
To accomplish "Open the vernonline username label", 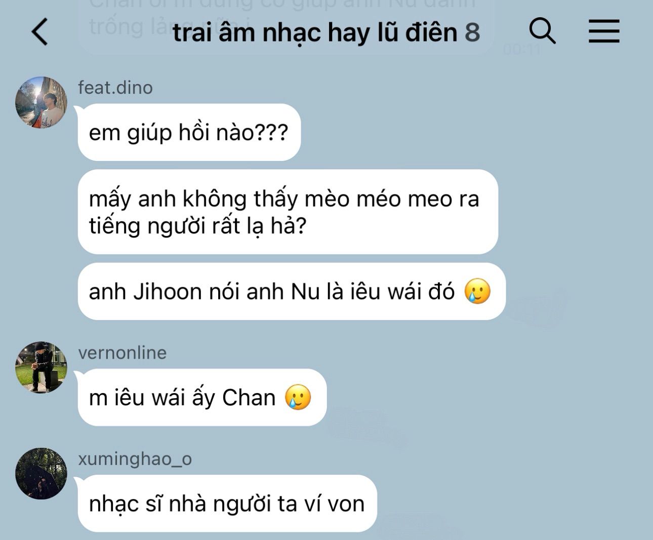I will (122, 353).
